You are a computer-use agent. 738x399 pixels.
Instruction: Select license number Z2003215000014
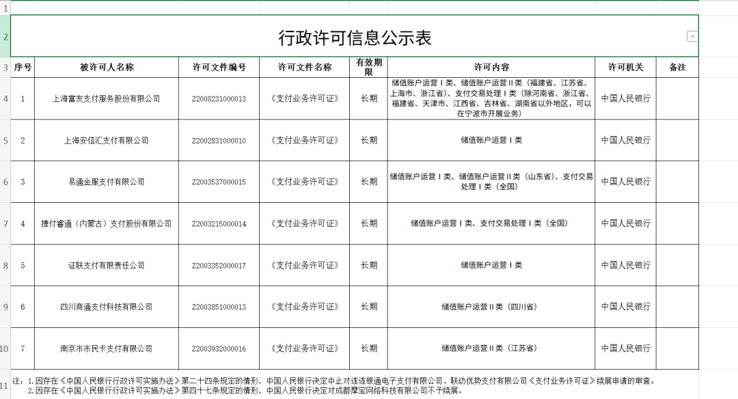219,223
